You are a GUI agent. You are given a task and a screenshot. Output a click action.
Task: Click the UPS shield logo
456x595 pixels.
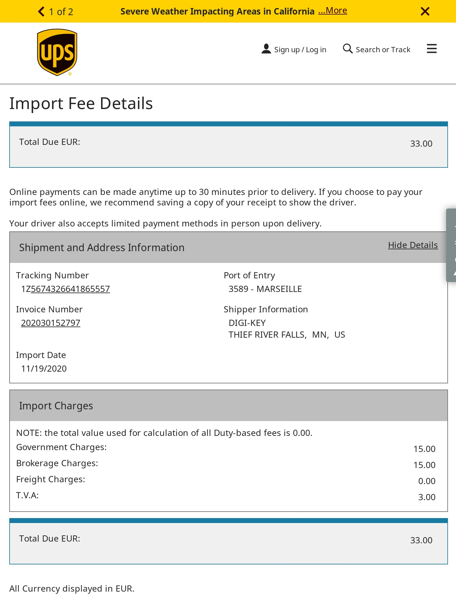click(57, 52)
